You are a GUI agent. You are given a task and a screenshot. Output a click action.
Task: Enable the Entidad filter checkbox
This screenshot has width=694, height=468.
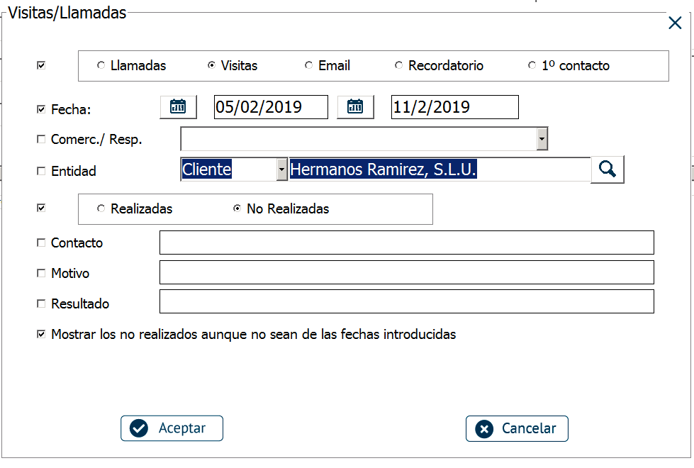[41, 171]
